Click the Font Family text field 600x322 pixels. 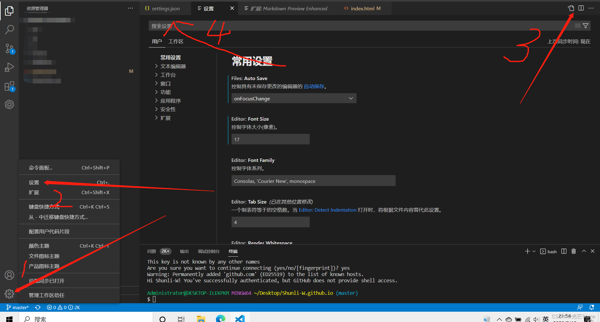(313, 181)
